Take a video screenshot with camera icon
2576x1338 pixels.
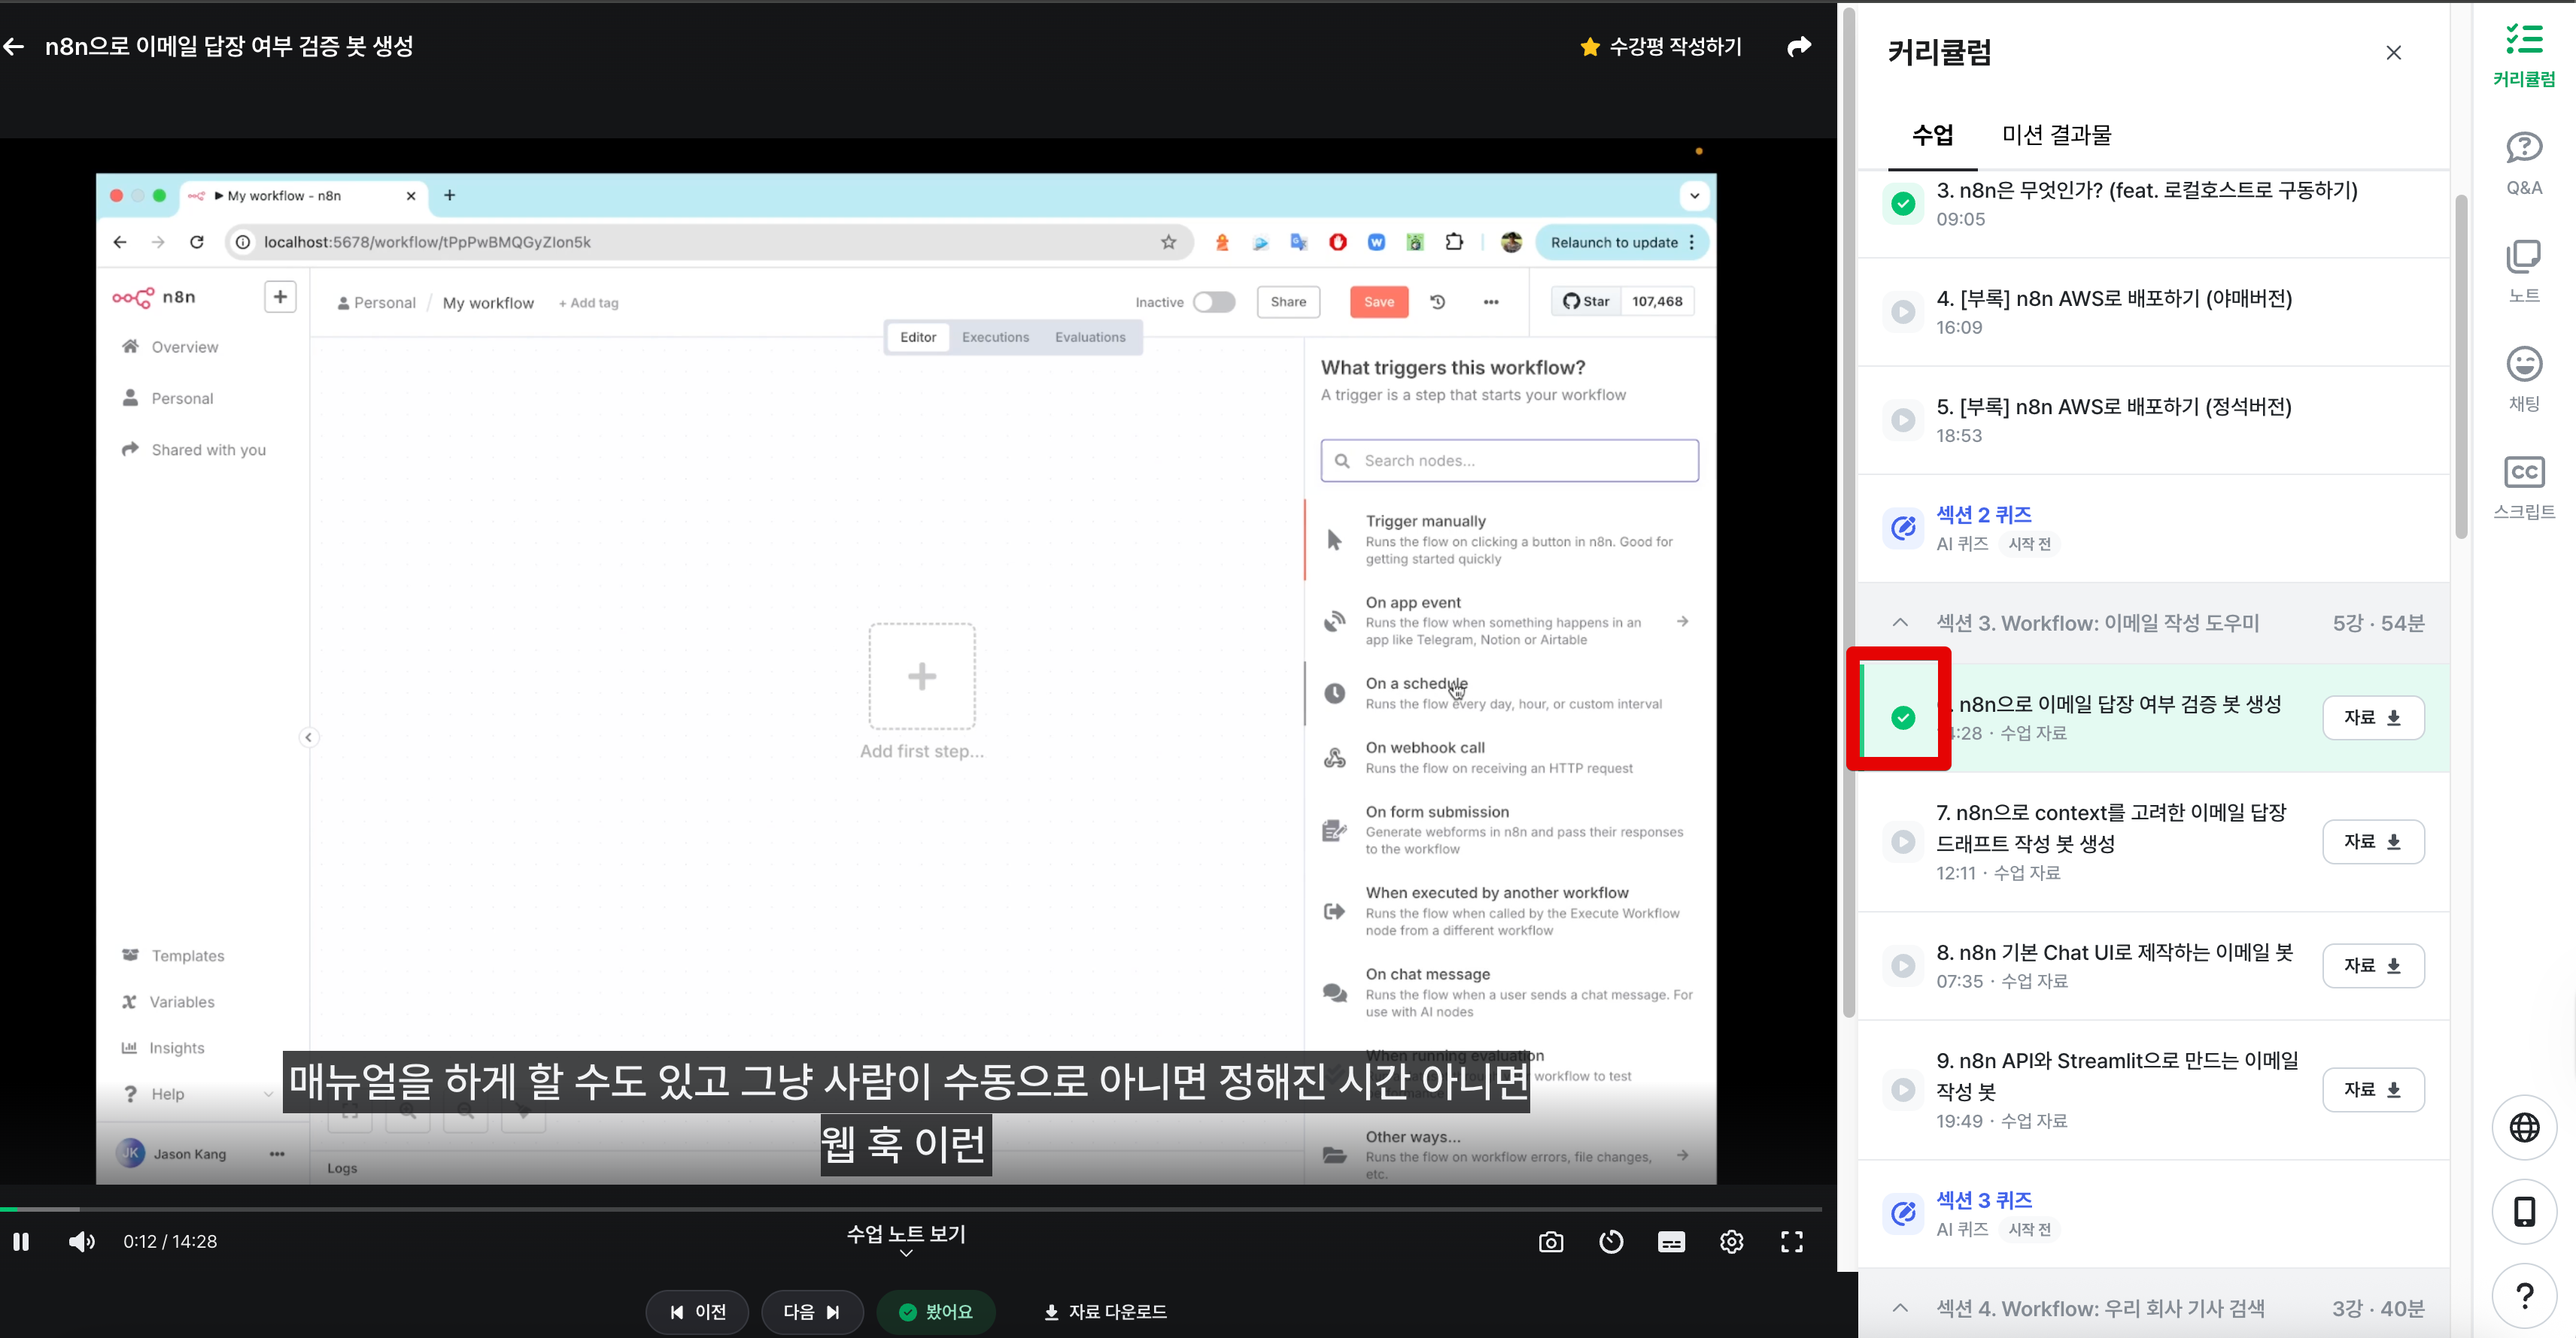(x=1550, y=1241)
